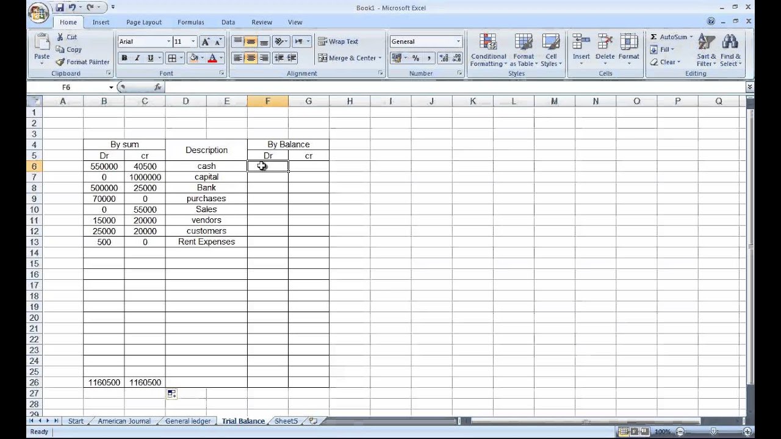Click the Insert cells icon
The height and width of the screenshot is (439, 781).
581,42
